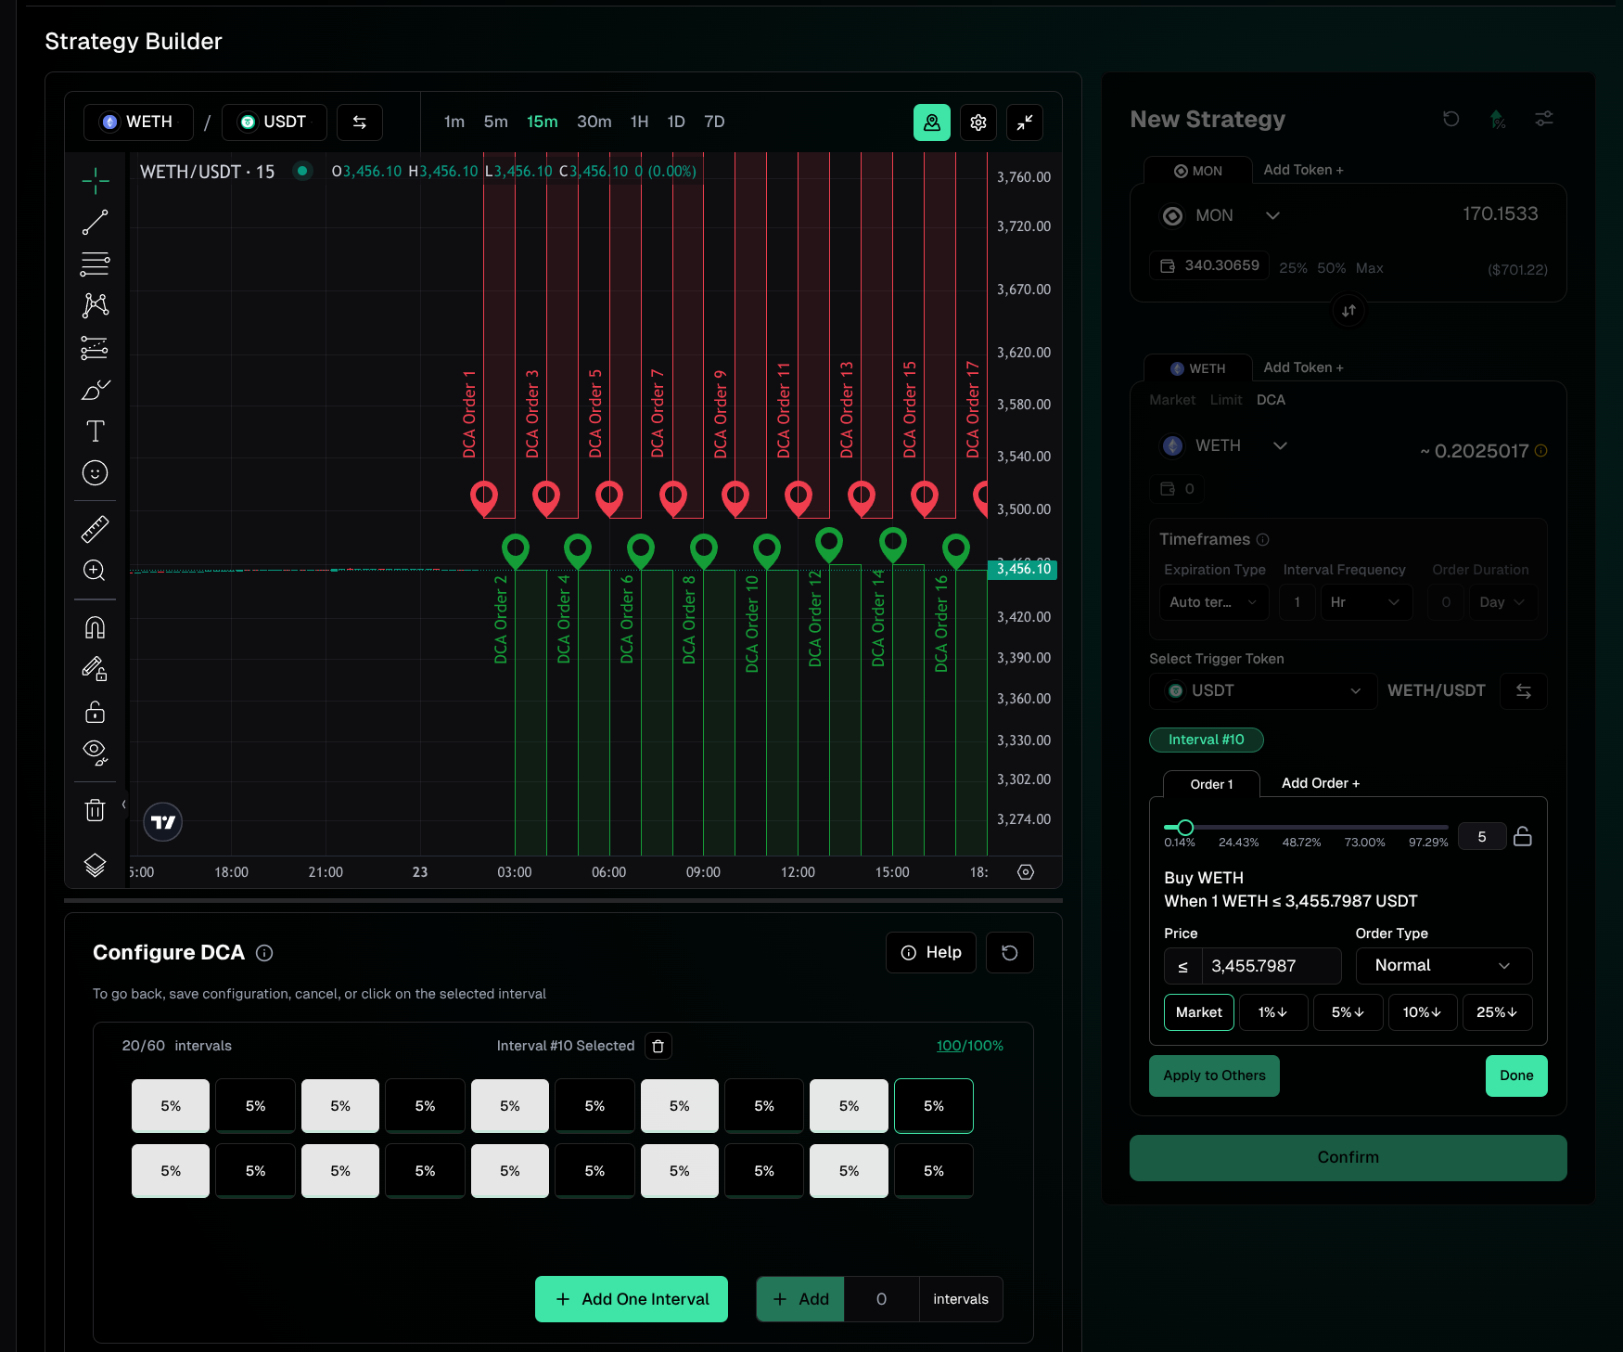This screenshot has height=1352, width=1623.
Task: Activate the magnet mode icon
Action: pyautogui.click(x=95, y=628)
